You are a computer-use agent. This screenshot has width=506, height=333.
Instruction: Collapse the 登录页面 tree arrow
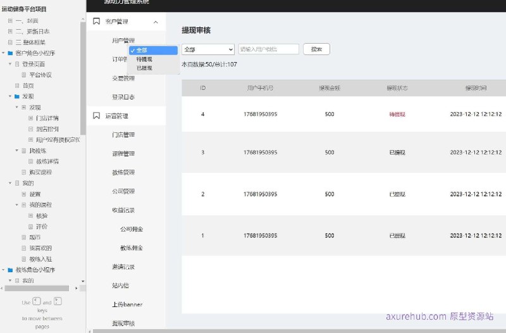10,64
